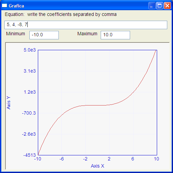The height and width of the screenshot is (173, 173).
Task: Focus the Minimum value field
Action: click(44, 35)
